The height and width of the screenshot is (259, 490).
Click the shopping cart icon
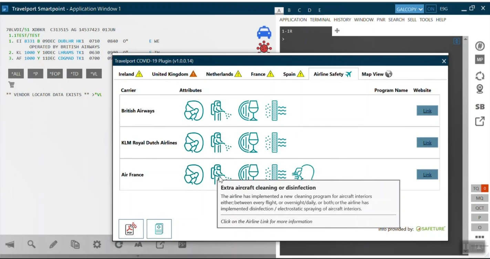point(11,85)
